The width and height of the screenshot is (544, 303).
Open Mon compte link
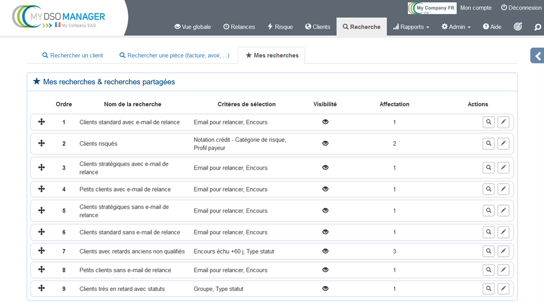tap(476, 8)
